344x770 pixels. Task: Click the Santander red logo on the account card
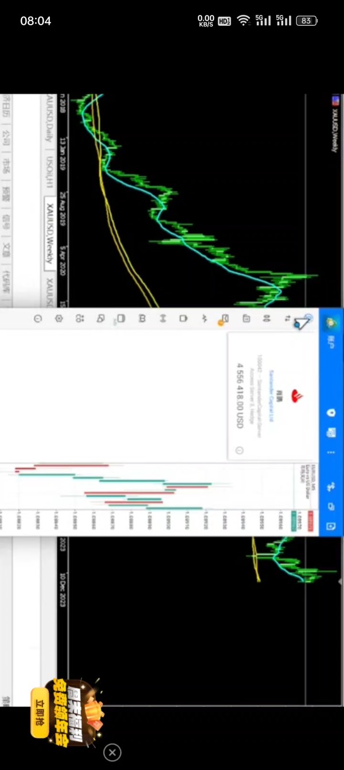click(298, 395)
